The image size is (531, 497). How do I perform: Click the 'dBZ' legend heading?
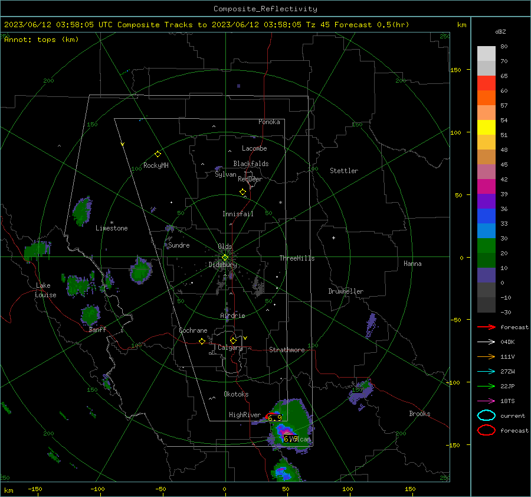(500, 31)
